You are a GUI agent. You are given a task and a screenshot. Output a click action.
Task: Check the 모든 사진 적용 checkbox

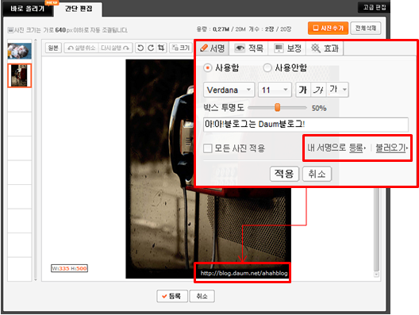(x=208, y=148)
